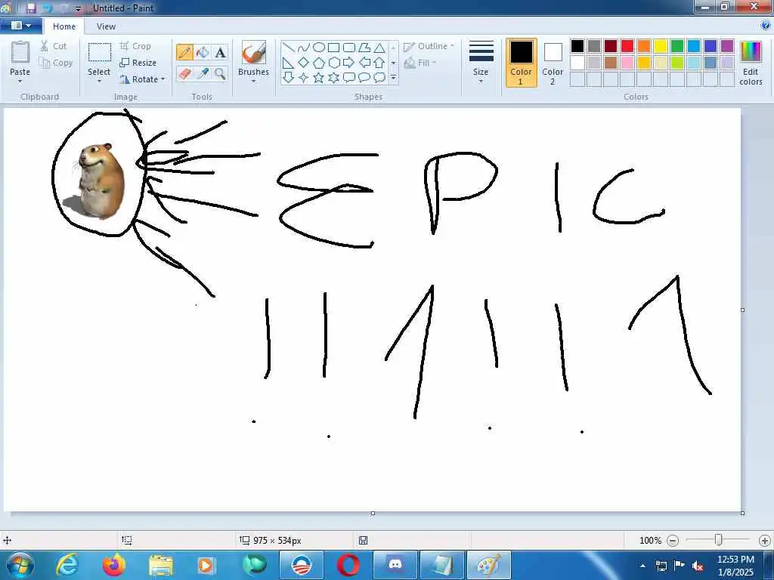Pick the yellow color swatch
Screen dimensions: 774x580
661,46
